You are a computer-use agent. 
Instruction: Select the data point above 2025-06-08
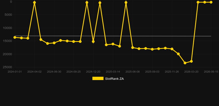(133, 47)
